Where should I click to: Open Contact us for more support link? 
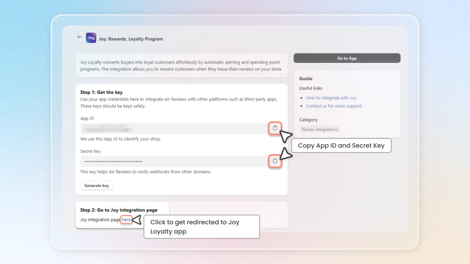[334, 106]
